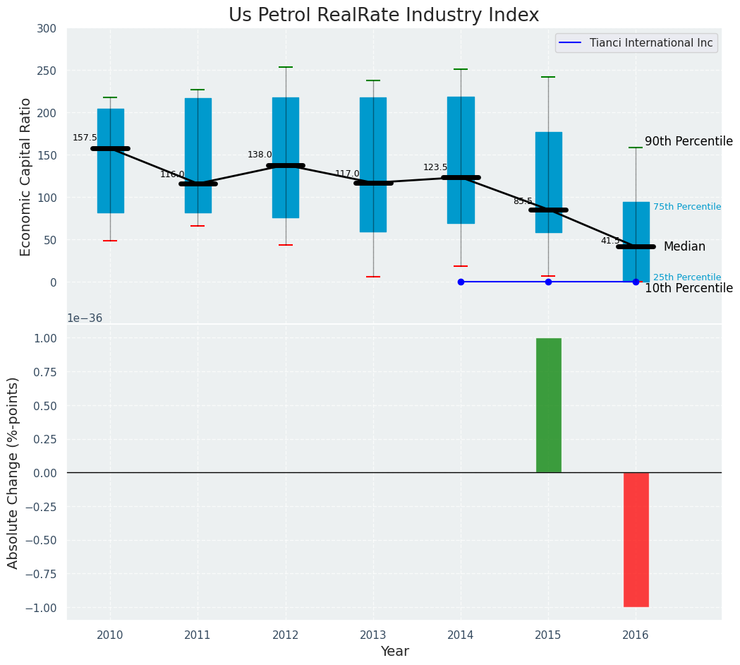Screen dimensions: 740x665
Task: Click the 10th Percentile annotation
Action: point(689,288)
